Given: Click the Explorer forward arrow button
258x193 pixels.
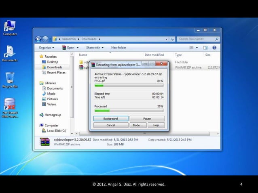Looking at the screenshot, I should 45,39.
